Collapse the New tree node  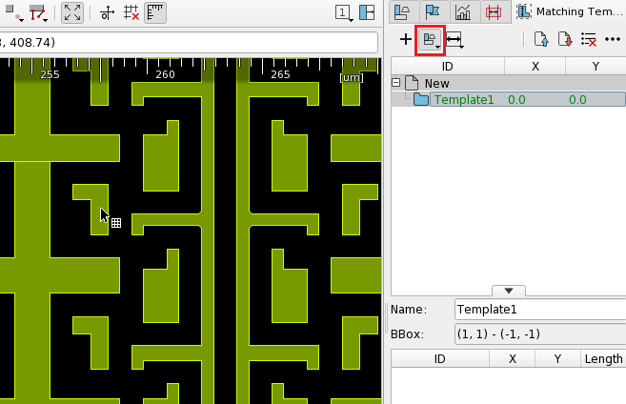(395, 83)
